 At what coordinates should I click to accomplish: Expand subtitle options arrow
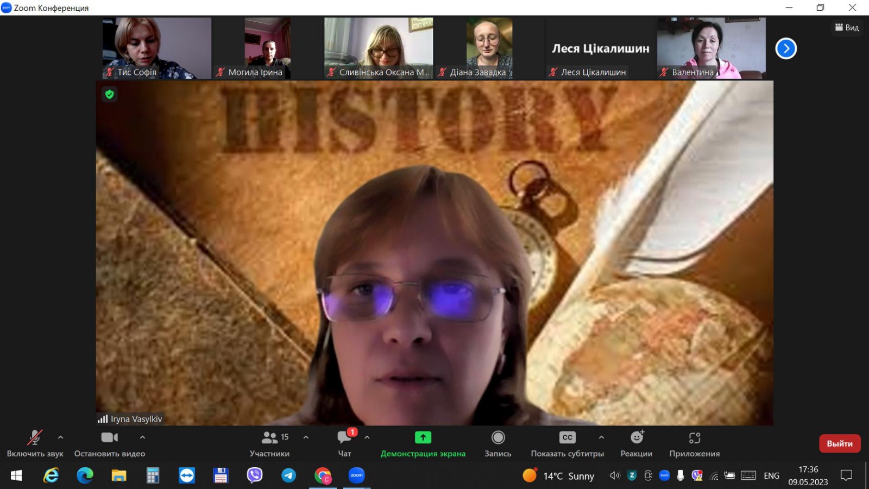click(x=601, y=437)
